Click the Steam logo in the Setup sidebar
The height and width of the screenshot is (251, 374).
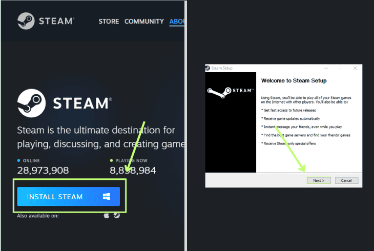tap(231, 92)
